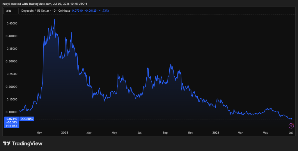Click the Jul label at axis end
298x151 pixels.
[291, 133]
